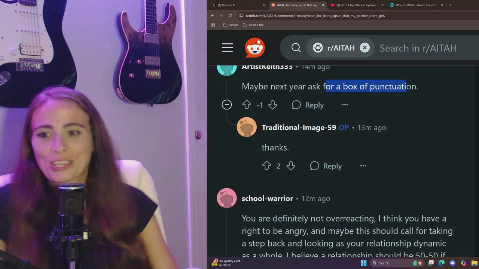Image resolution: width=479 pixels, height=269 pixels.
Task: Downvote ArtistKeith333's punctuation comment
Action: [272, 105]
